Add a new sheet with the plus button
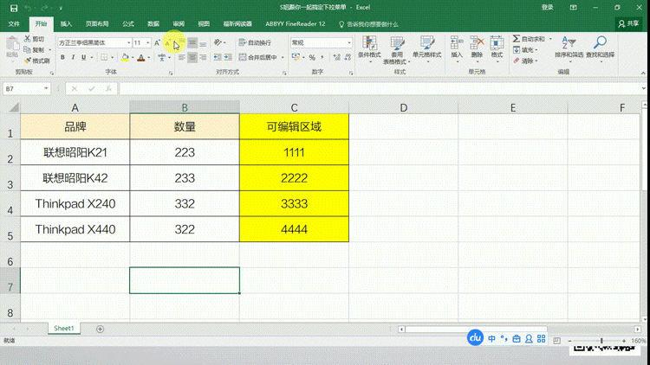 (x=100, y=329)
